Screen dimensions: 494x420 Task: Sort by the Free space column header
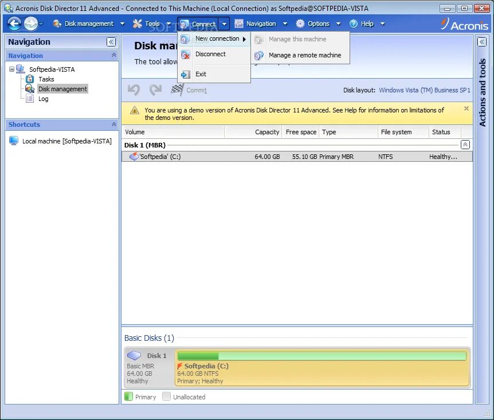pos(300,132)
